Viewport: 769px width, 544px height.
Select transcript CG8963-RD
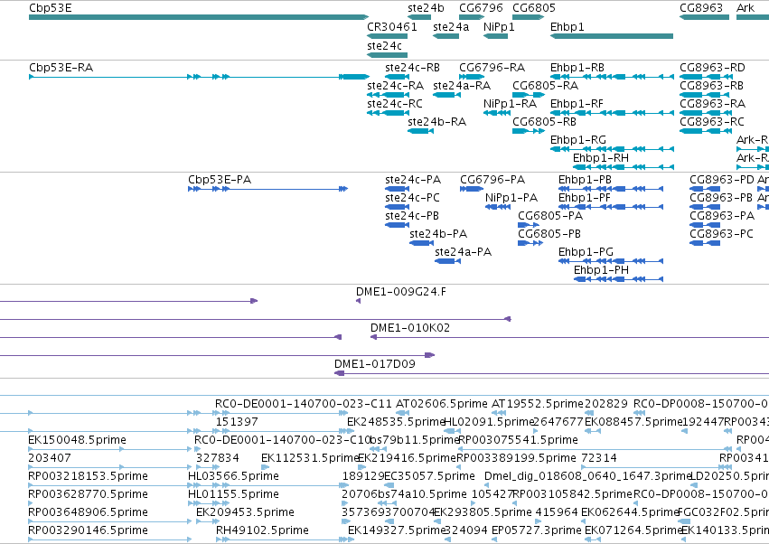(x=713, y=67)
